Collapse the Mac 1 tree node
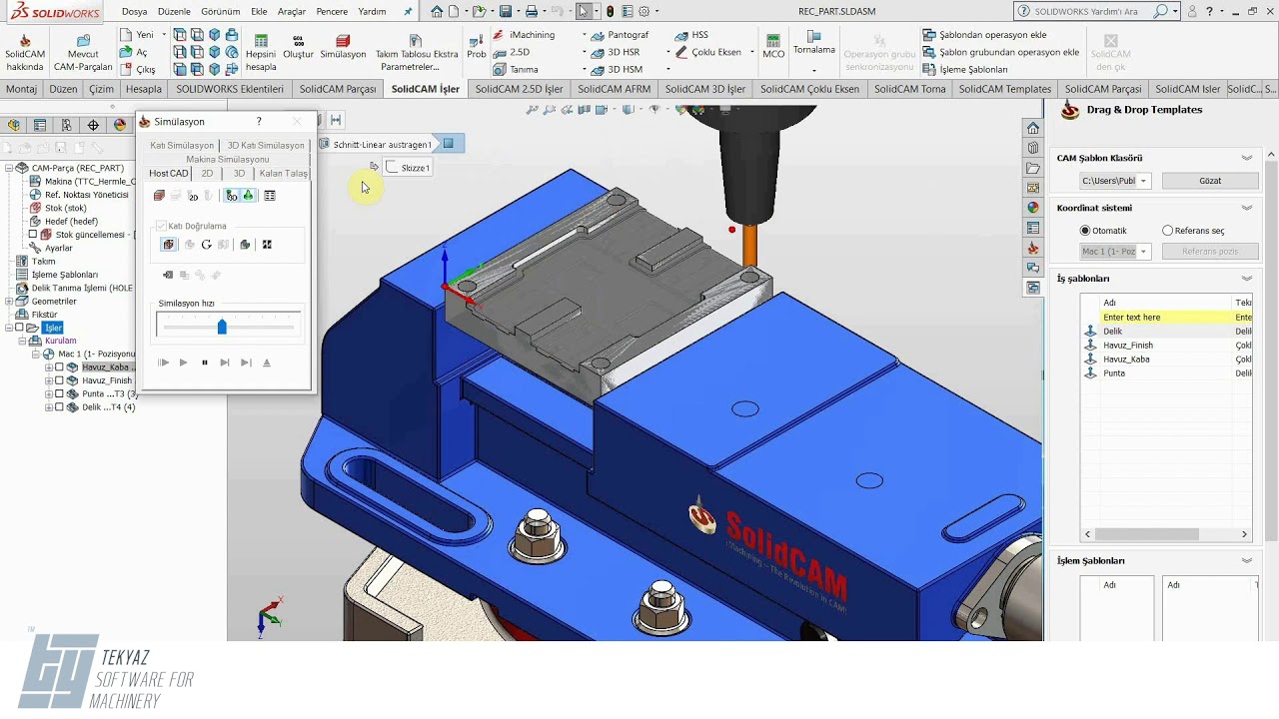The image size is (1279, 719). (x=36, y=355)
